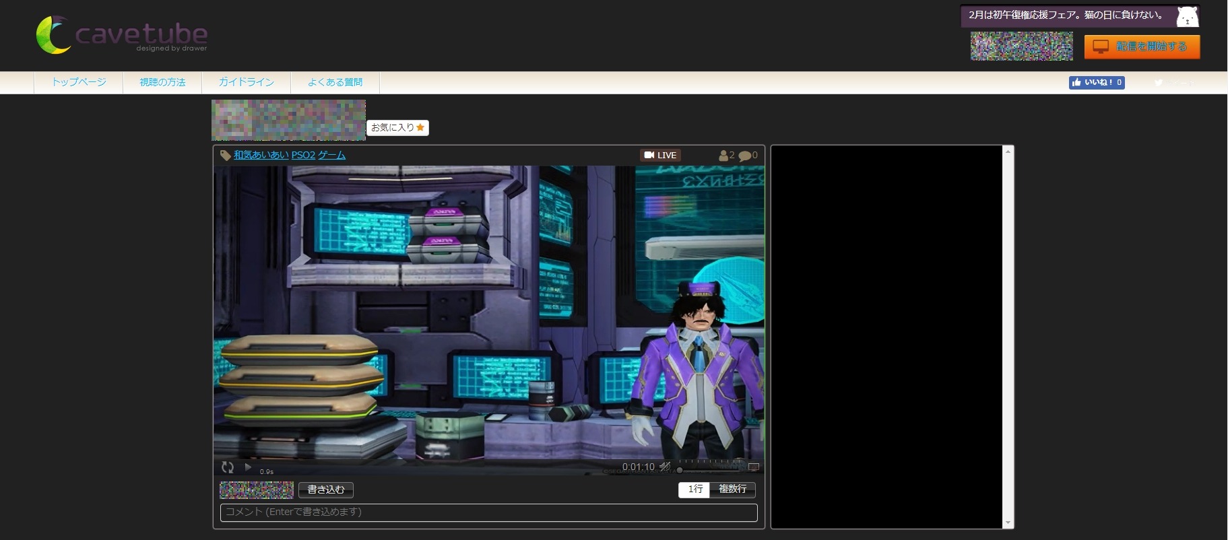Click the comment panel scroll-up arrow
The image size is (1228, 540).
point(1008,151)
